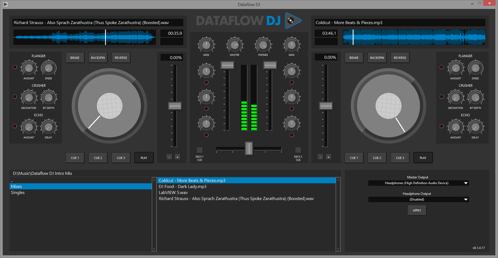Click left channel middle EQ knob
The image size is (498, 258).
(206, 98)
